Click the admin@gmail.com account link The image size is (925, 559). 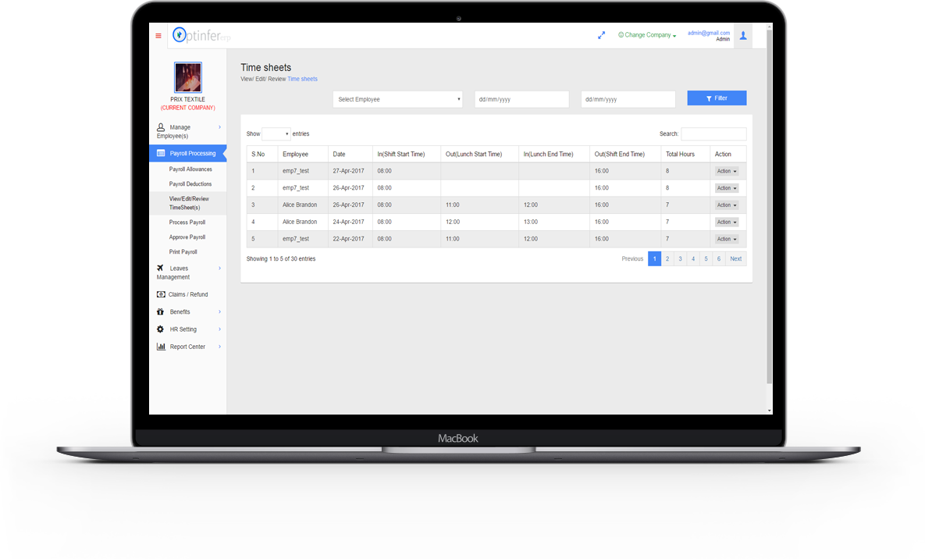[709, 33]
